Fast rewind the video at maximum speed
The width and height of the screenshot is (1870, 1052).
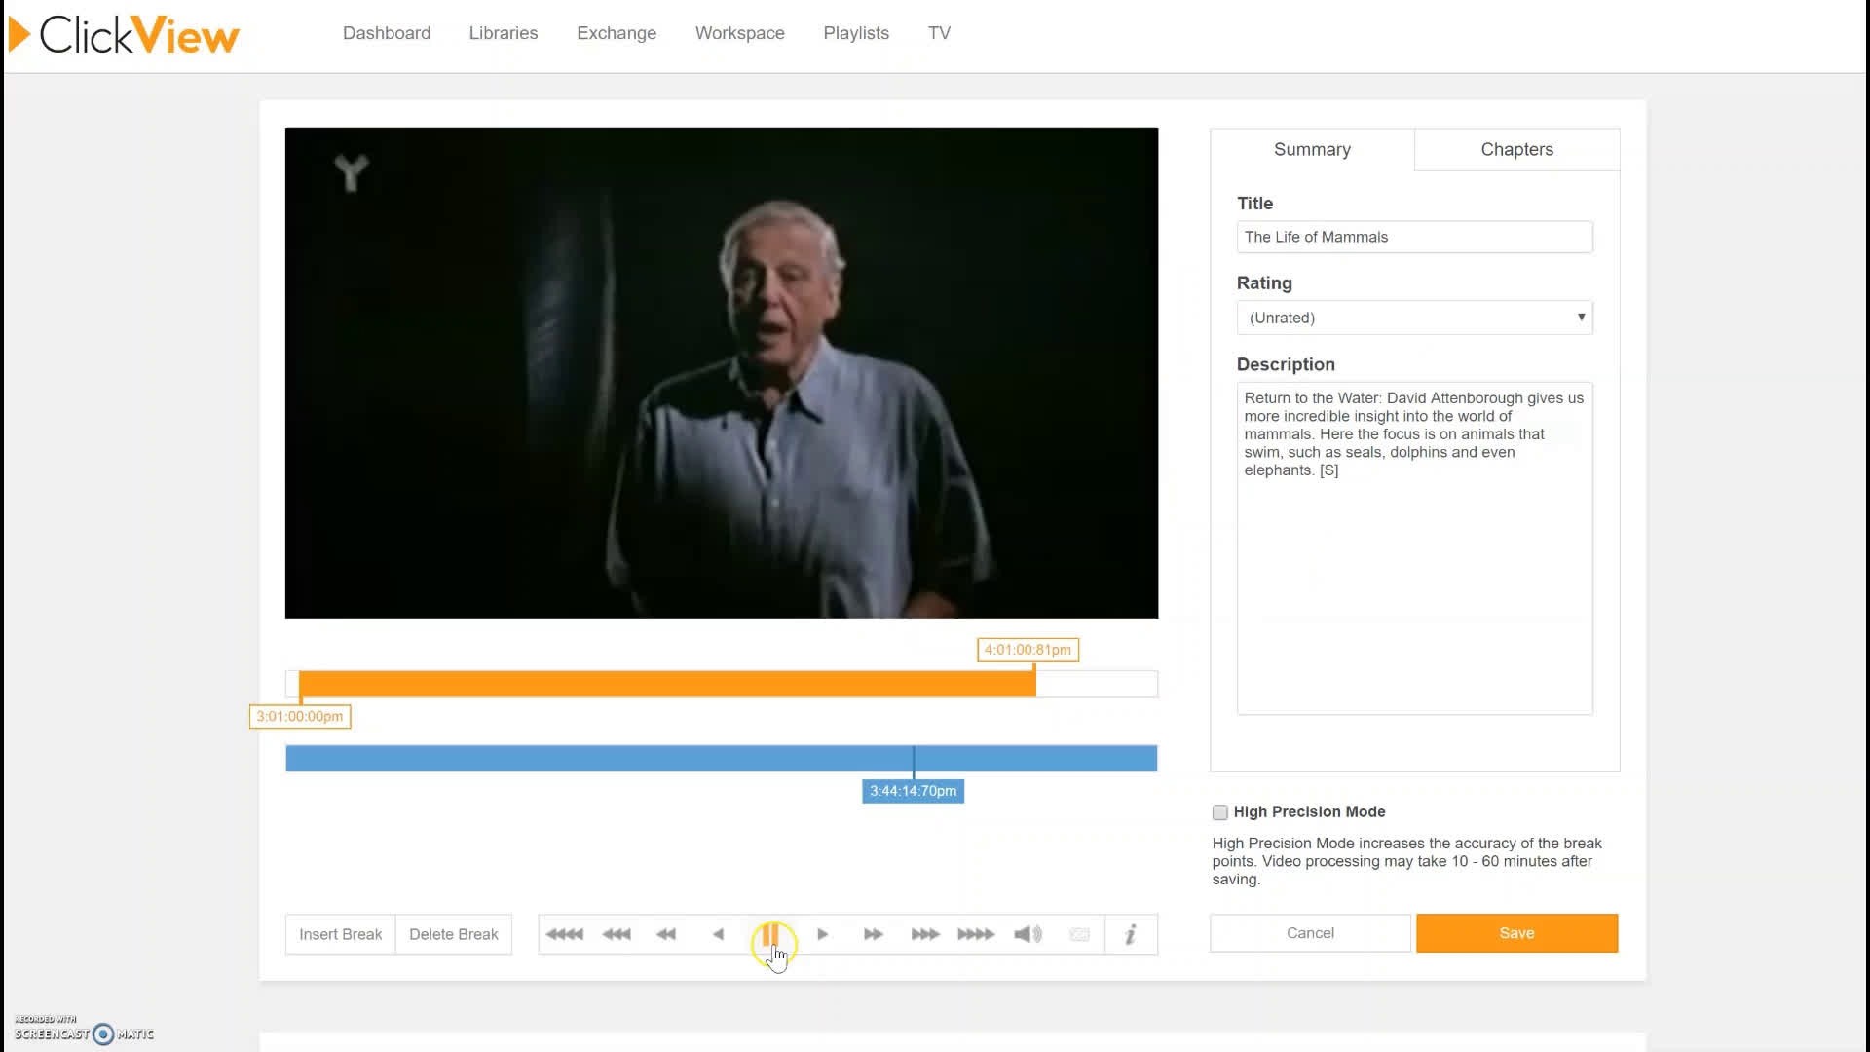click(x=564, y=933)
